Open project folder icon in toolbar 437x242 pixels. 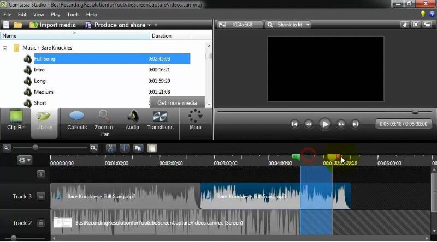pos(17,25)
